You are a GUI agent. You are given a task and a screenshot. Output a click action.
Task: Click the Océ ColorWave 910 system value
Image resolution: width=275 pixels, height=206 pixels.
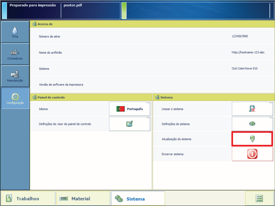pyautogui.click(x=244, y=68)
